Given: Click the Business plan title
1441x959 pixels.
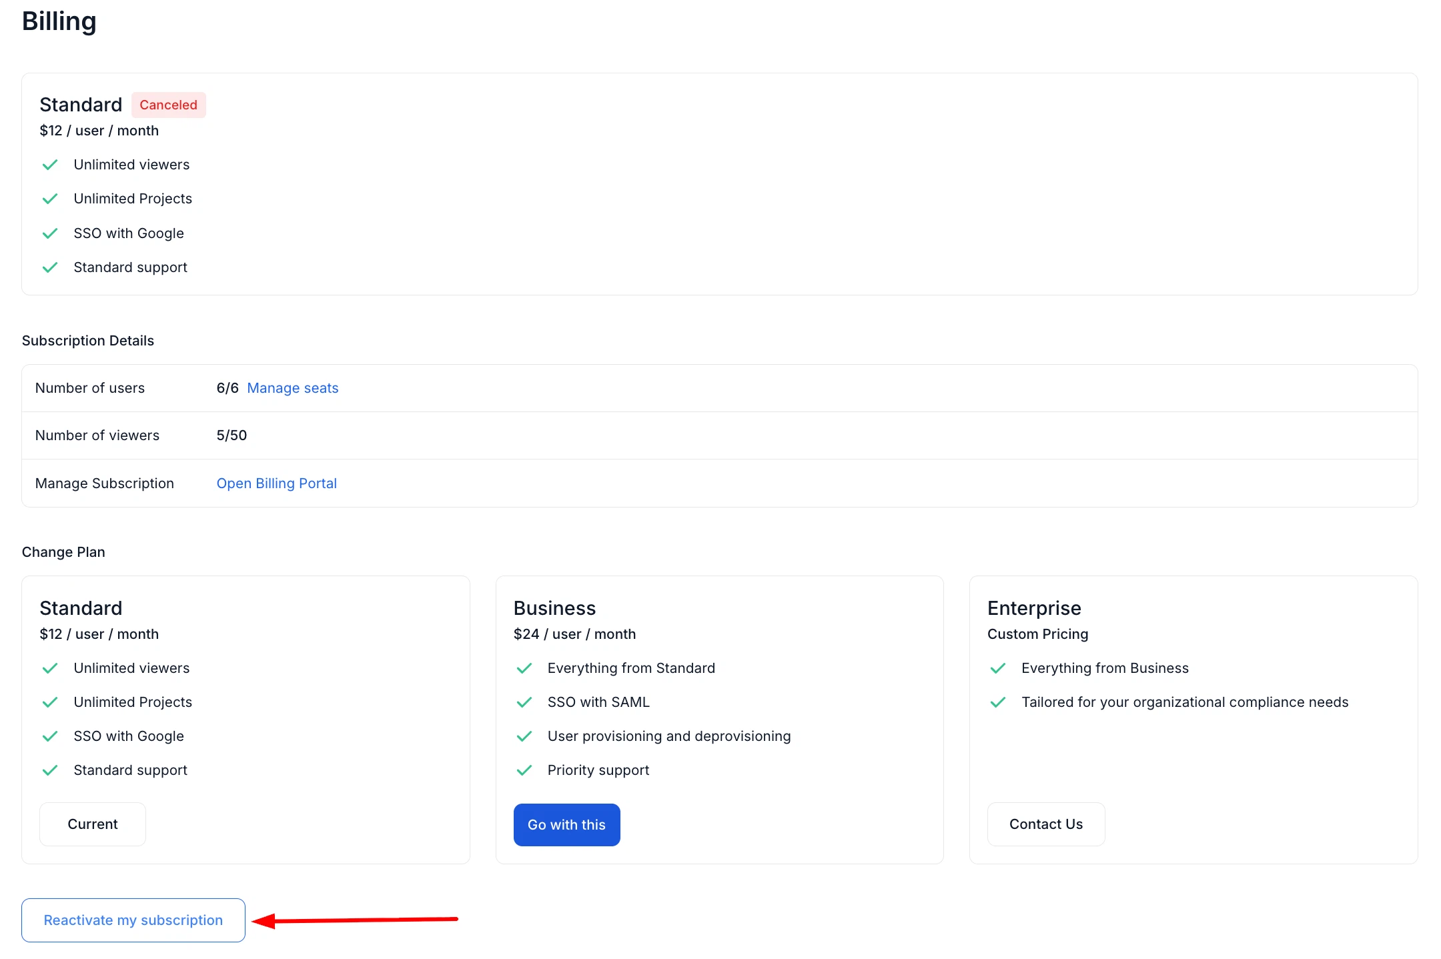Looking at the screenshot, I should [554, 608].
